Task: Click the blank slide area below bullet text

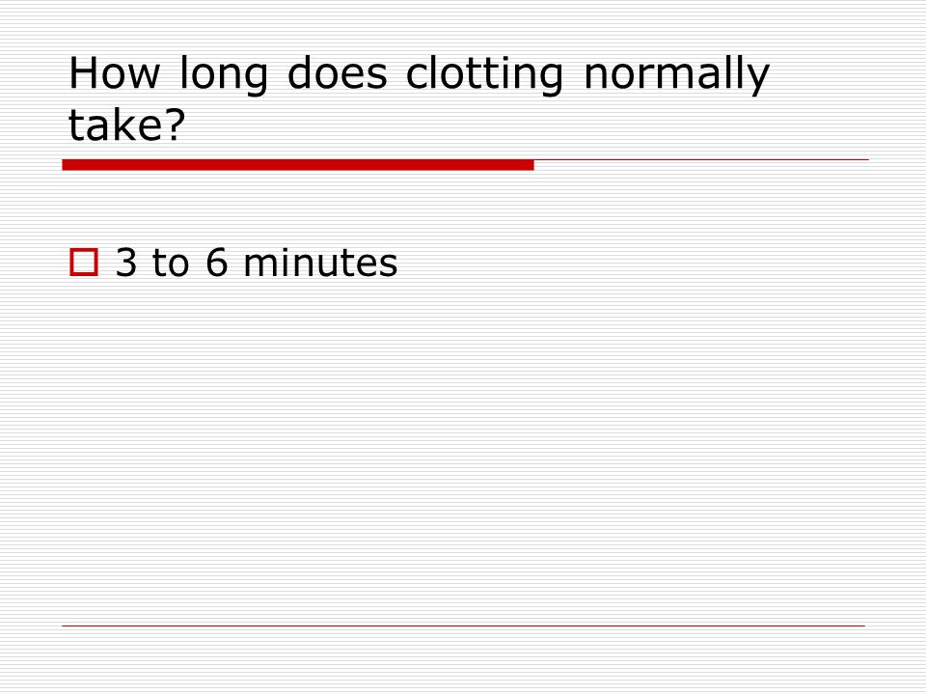Action: 463,449
